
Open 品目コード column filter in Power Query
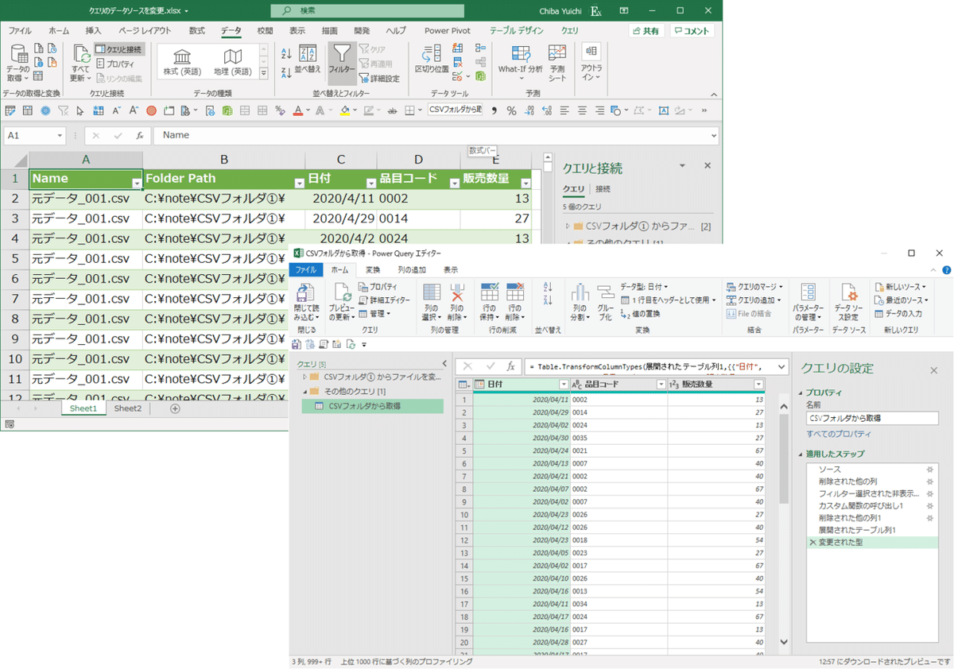(660, 385)
